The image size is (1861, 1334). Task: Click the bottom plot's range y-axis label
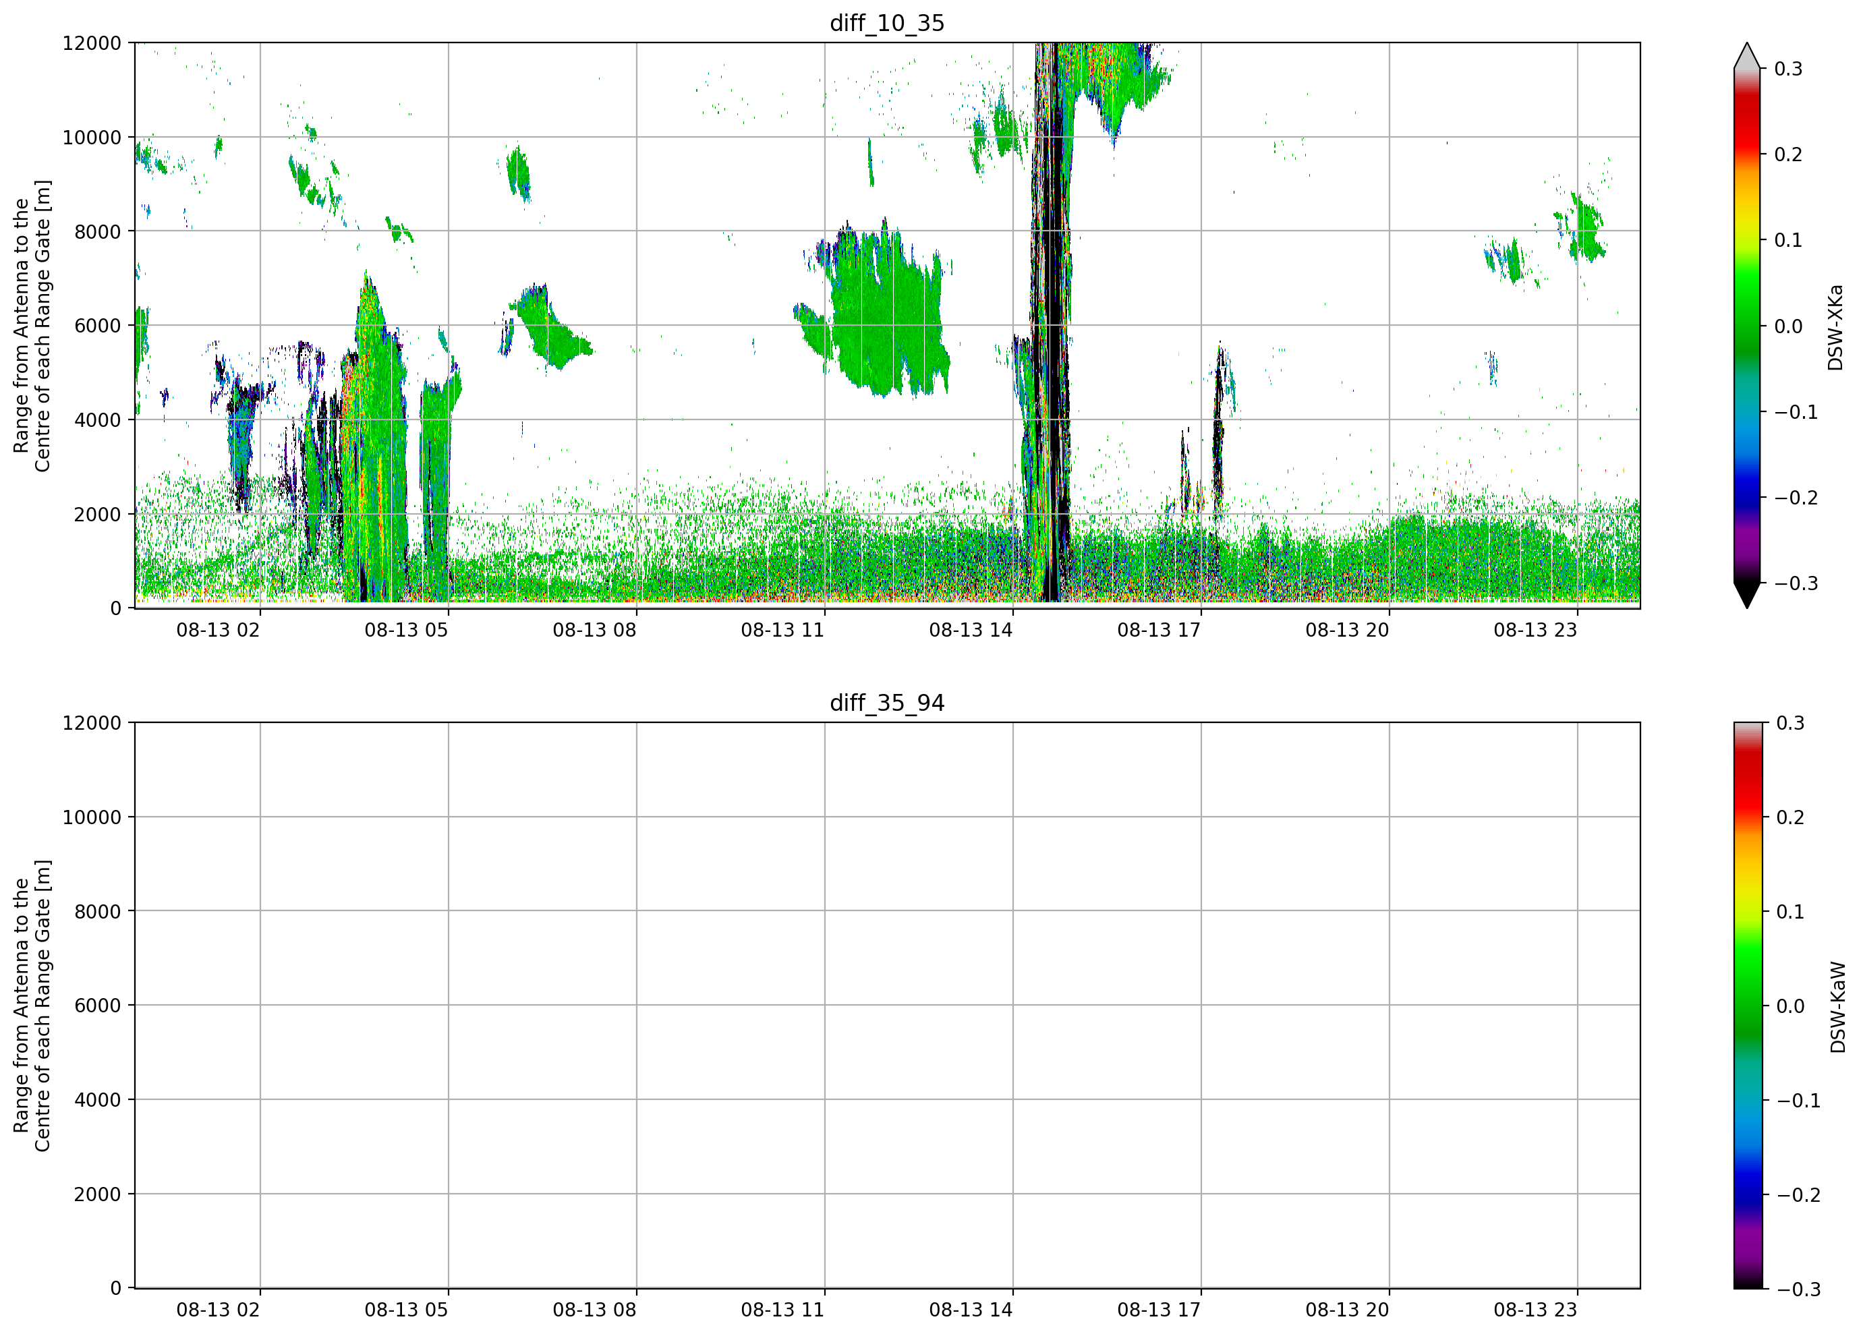[x=32, y=1006]
